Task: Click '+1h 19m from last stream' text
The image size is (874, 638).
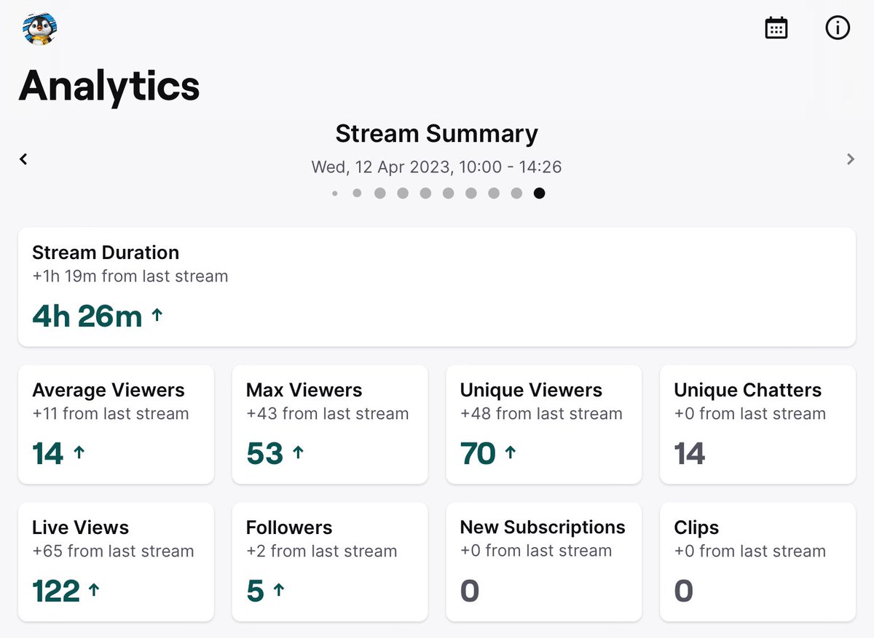Action: click(x=130, y=276)
